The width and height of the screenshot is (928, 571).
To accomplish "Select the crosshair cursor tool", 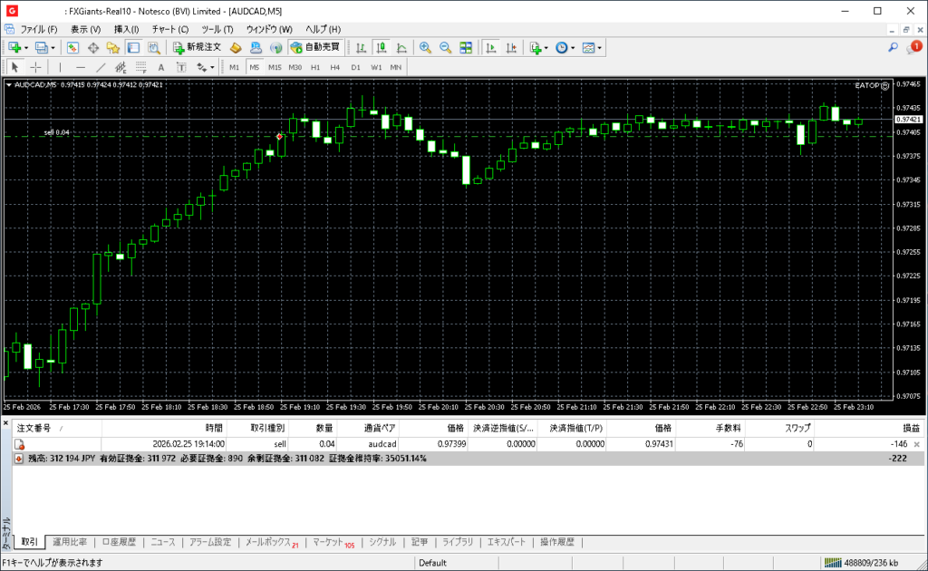I will pos(35,67).
